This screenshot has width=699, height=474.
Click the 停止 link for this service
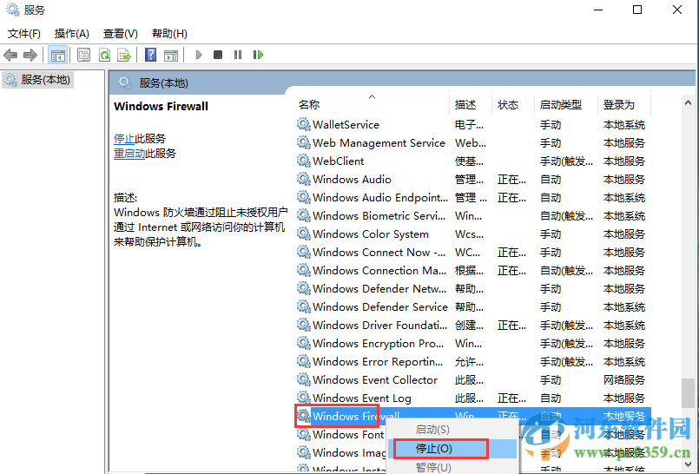(124, 139)
